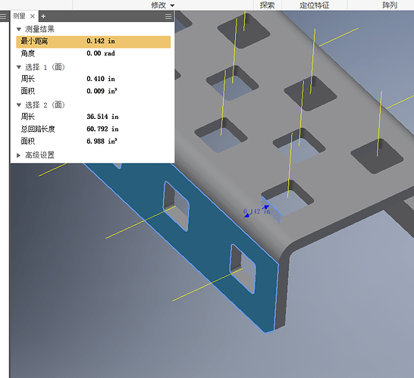
Task: Expand the 高级设置 section
Action: click(x=18, y=155)
